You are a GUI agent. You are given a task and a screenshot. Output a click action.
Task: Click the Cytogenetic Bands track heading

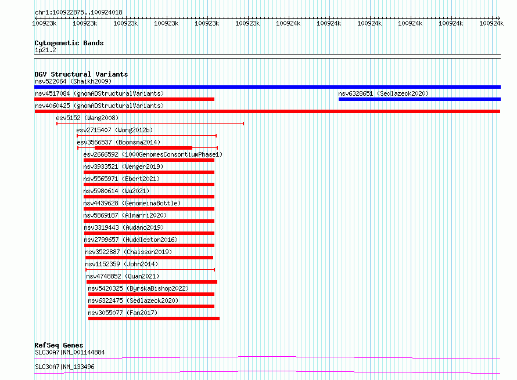click(x=69, y=43)
